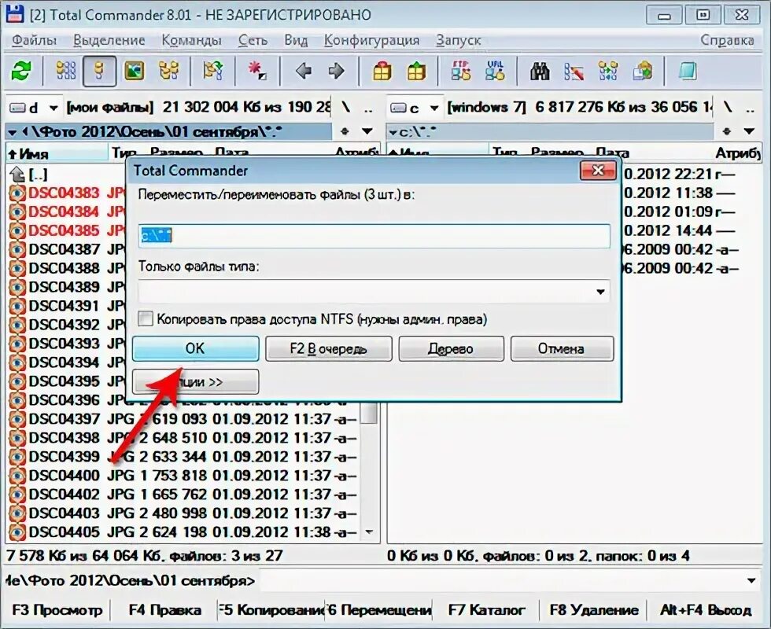Click the left panel vertical scrollbar thumb
The image size is (771, 629).
[x=370, y=414]
